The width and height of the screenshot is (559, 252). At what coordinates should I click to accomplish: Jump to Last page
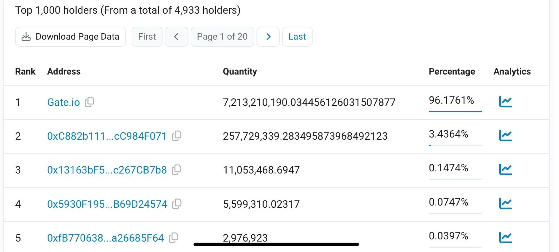pyautogui.click(x=297, y=37)
